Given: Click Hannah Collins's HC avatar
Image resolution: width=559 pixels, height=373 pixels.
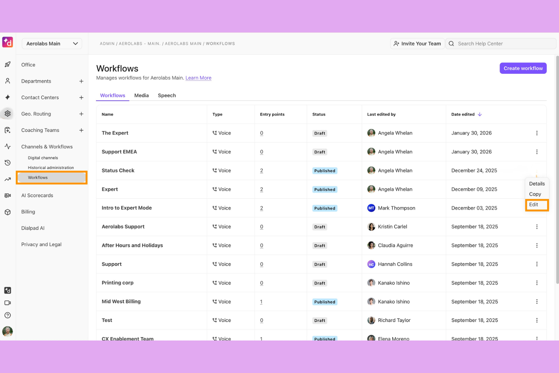Looking at the screenshot, I should (x=371, y=264).
